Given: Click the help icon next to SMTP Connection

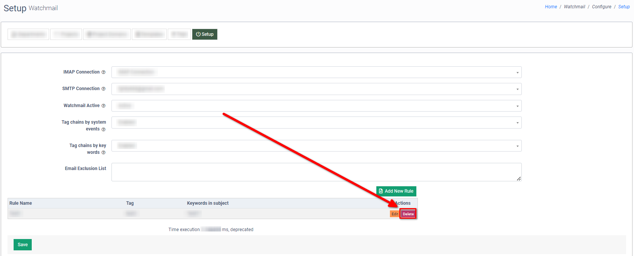Looking at the screenshot, I should [x=104, y=89].
